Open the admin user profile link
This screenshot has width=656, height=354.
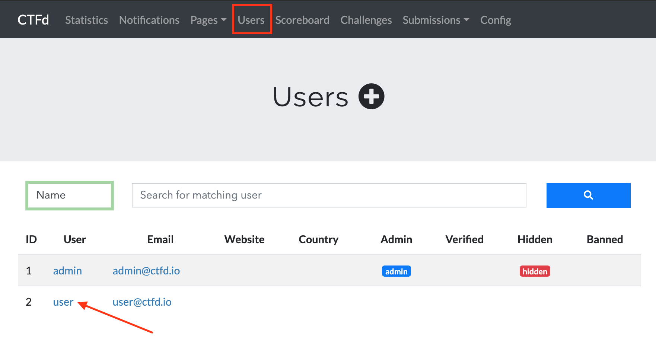(67, 271)
